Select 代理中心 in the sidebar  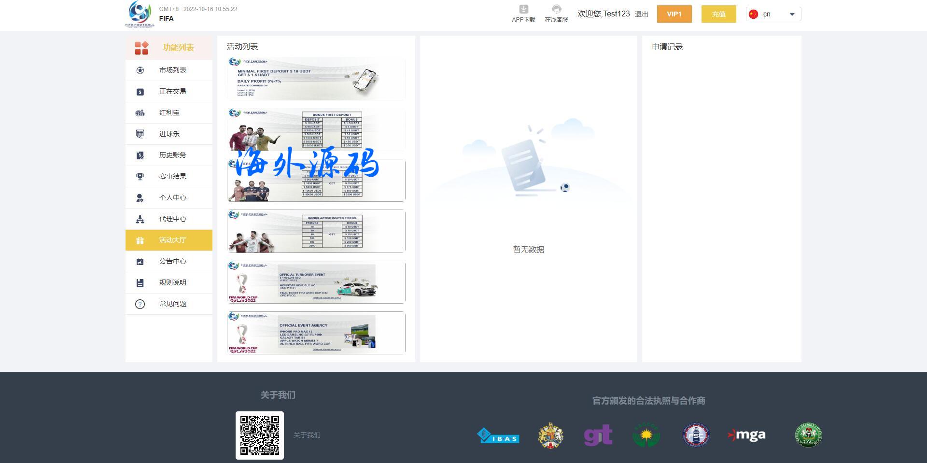172,219
